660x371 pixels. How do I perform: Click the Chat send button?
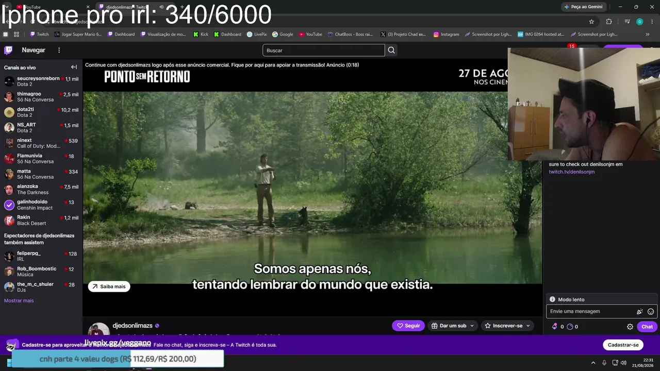coord(647,327)
